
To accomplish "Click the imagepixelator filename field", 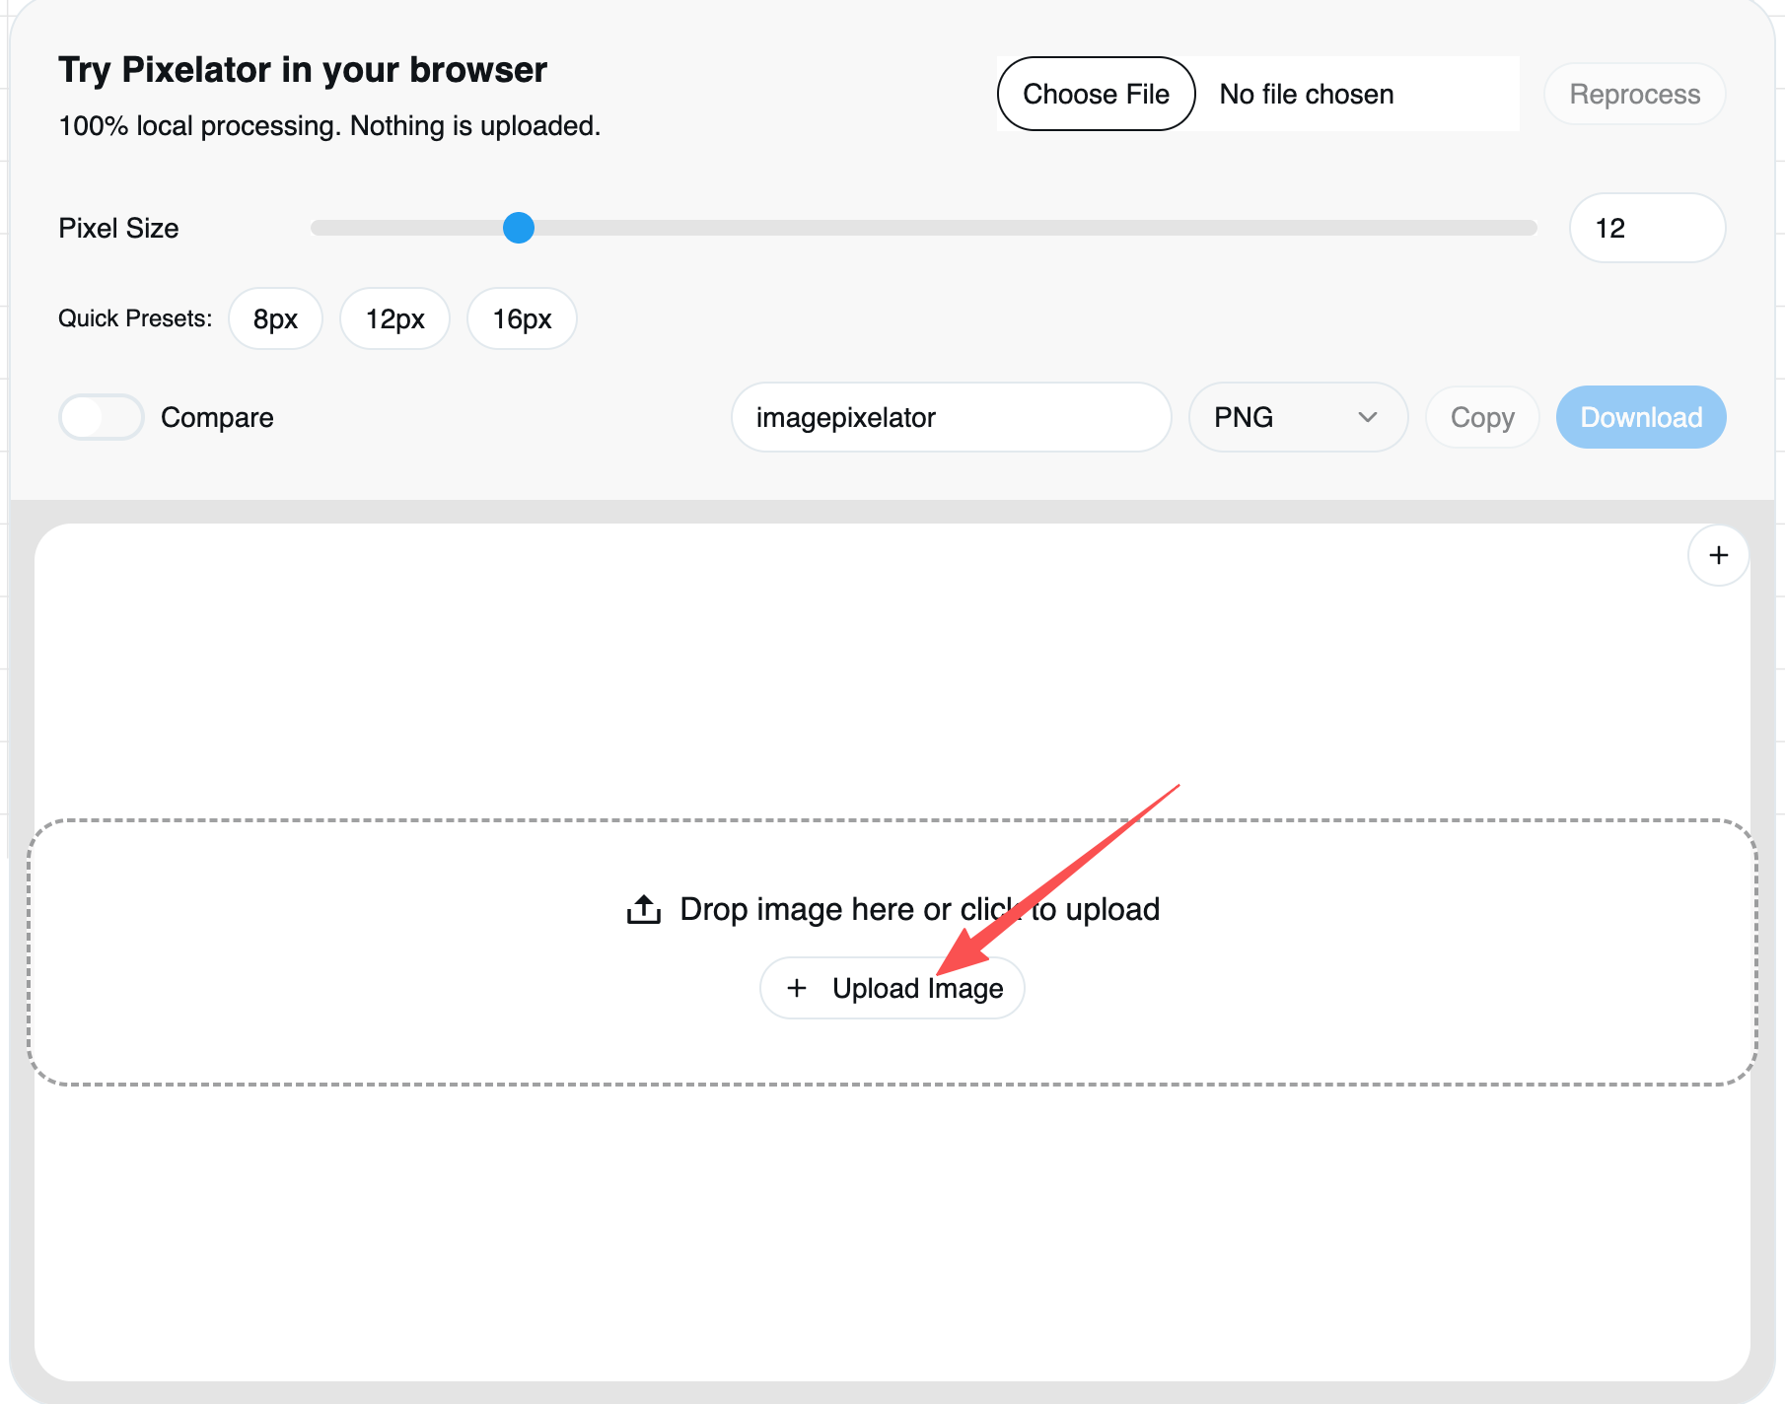I will pos(950,417).
